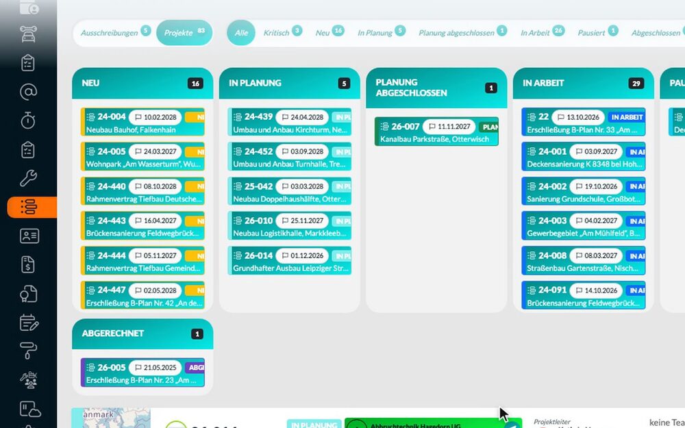This screenshot has width=685, height=428.
Task: Click the IN ARBEIT column header
Action: click(x=583, y=84)
